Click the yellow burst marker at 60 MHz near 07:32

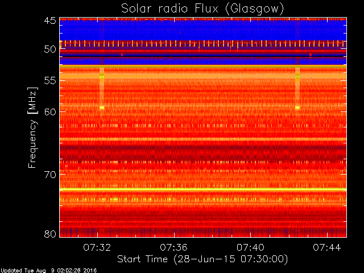pos(102,107)
